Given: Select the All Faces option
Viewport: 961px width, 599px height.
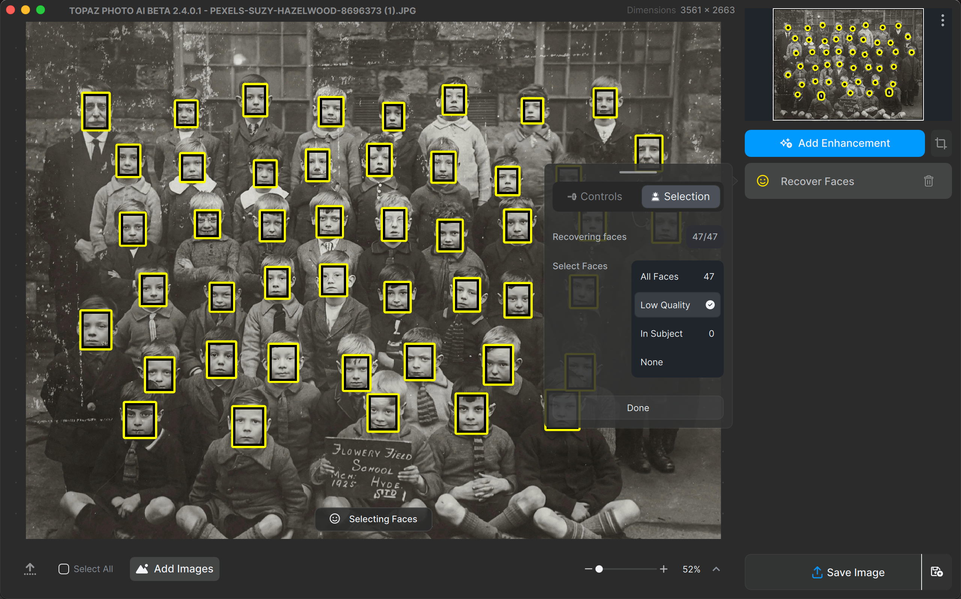Looking at the screenshot, I should click(x=677, y=277).
